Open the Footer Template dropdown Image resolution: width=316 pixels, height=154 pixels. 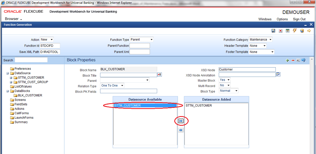click(x=261, y=52)
